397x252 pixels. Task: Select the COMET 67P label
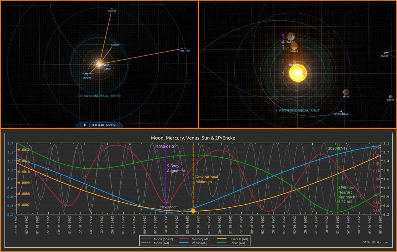[88, 73]
